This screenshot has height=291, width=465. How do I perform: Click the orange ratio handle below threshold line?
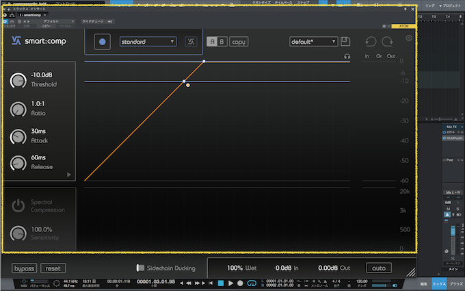click(188, 85)
